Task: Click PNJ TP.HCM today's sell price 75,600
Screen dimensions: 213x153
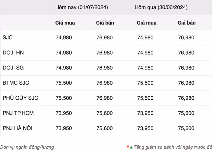Action: (104, 113)
